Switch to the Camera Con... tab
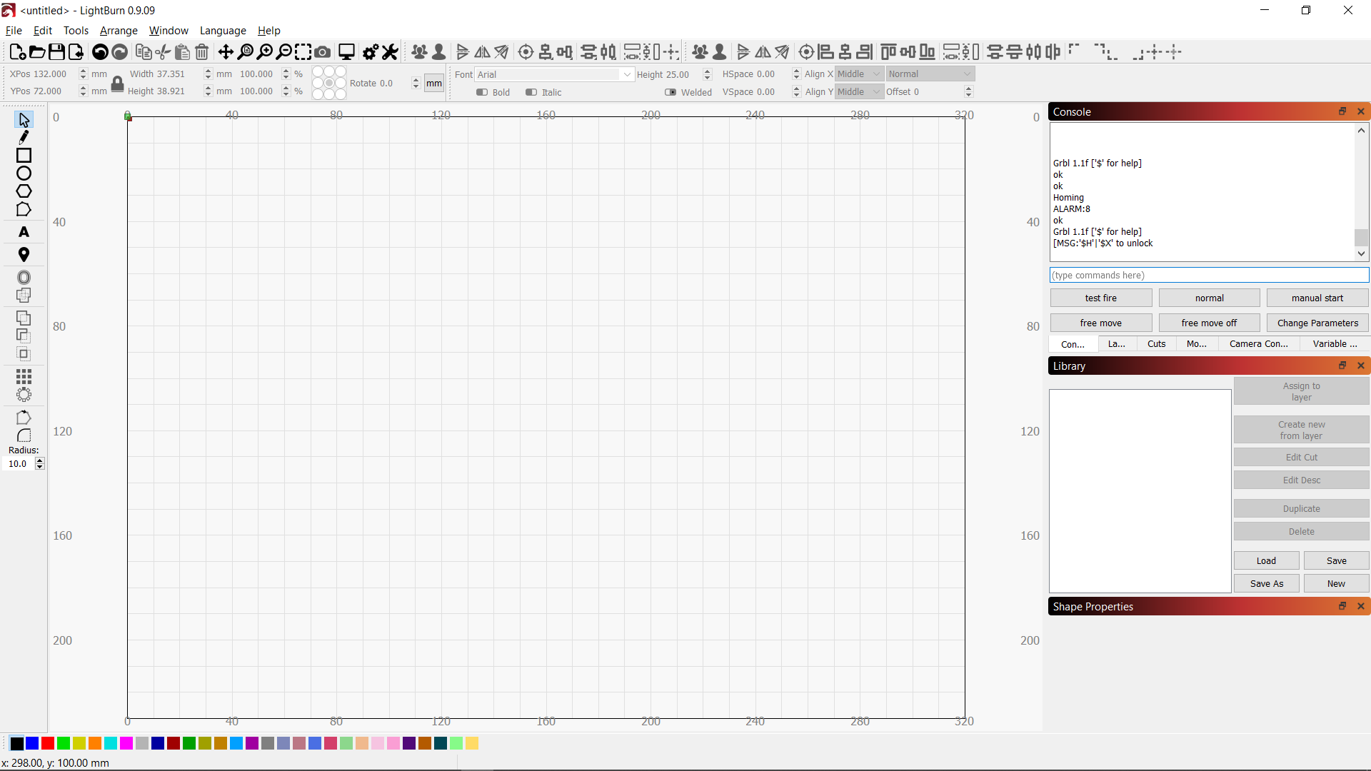 [1258, 344]
